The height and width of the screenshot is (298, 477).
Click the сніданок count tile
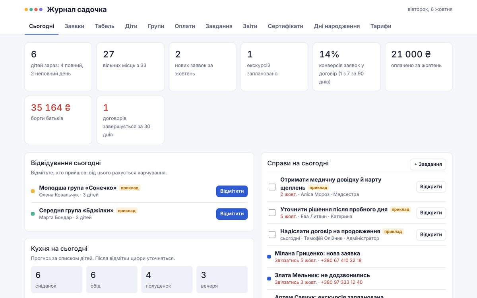coord(56,280)
